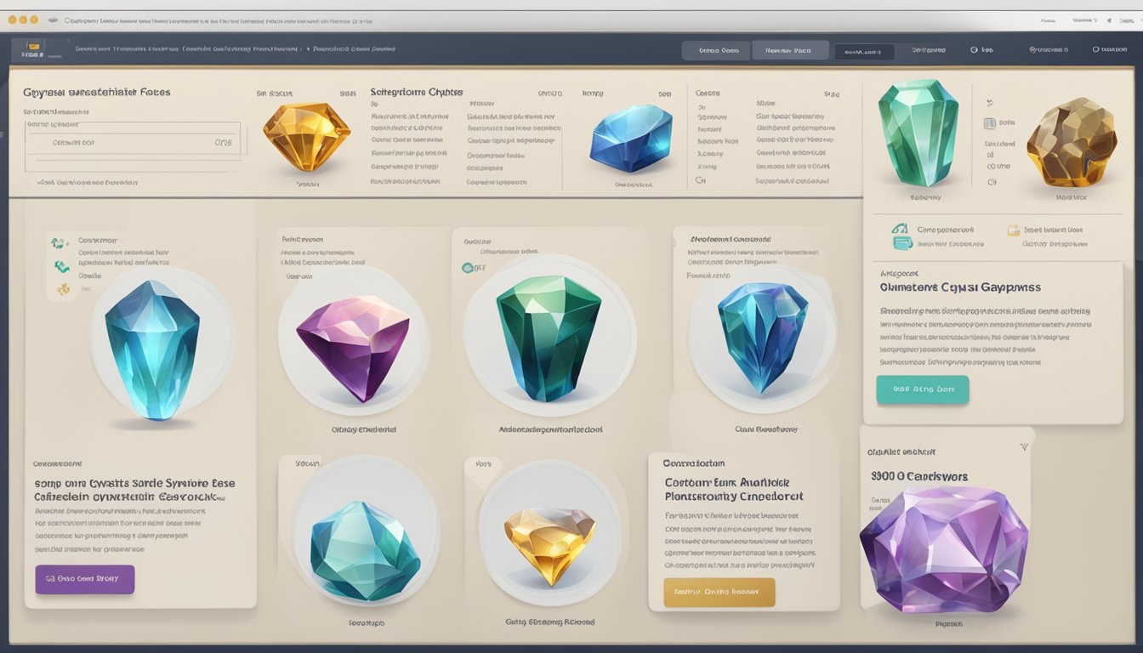Click the grey icon beside the window buttons

coord(54,19)
